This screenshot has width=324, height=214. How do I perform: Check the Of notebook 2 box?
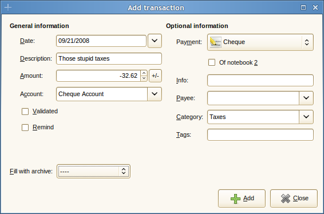(212, 62)
